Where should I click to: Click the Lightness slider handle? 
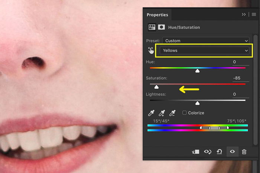coord(197,103)
